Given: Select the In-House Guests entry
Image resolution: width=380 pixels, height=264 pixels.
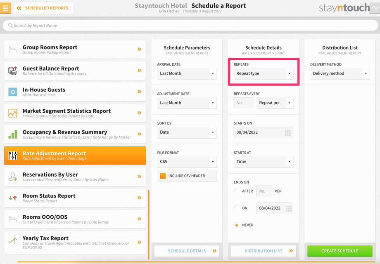Looking at the screenshot, I should [x=75, y=92].
